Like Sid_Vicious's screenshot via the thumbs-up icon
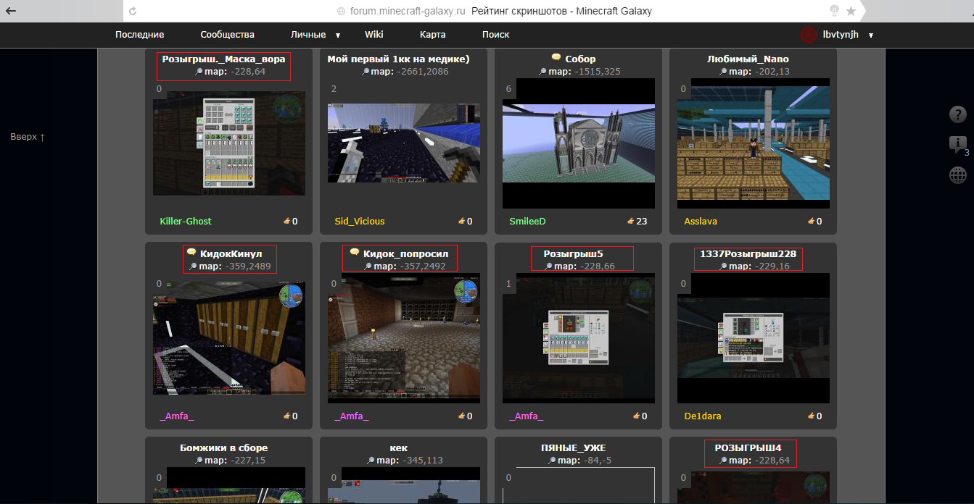 [x=461, y=221]
